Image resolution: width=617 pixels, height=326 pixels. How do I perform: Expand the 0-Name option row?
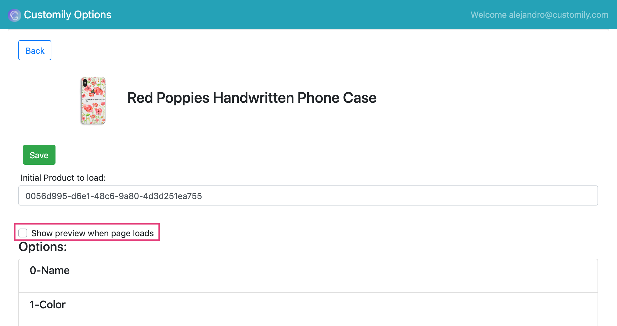(x=308, y=276)
